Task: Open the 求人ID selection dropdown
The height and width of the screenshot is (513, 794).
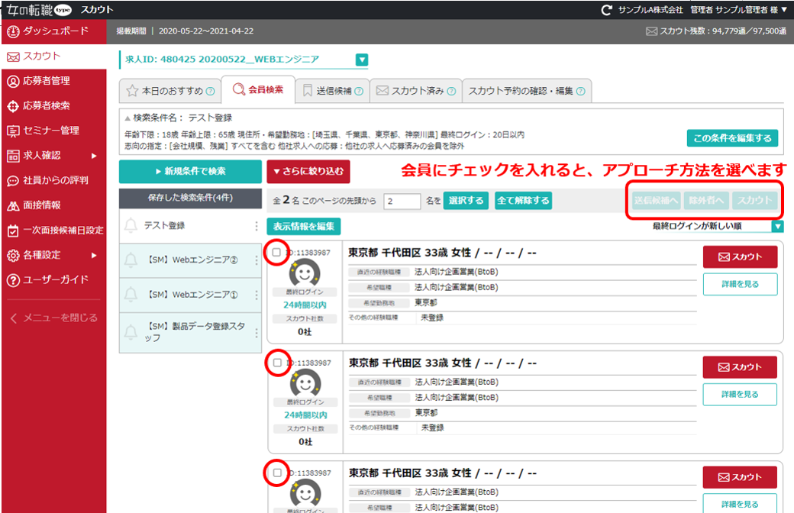Action: pyautogui.click(x=360, y=60)
